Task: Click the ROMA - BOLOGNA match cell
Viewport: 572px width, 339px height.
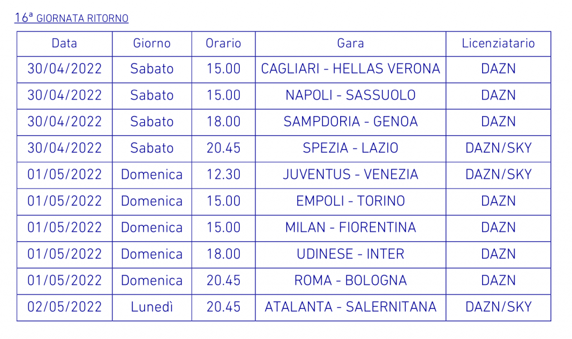Action: point(351,282)
